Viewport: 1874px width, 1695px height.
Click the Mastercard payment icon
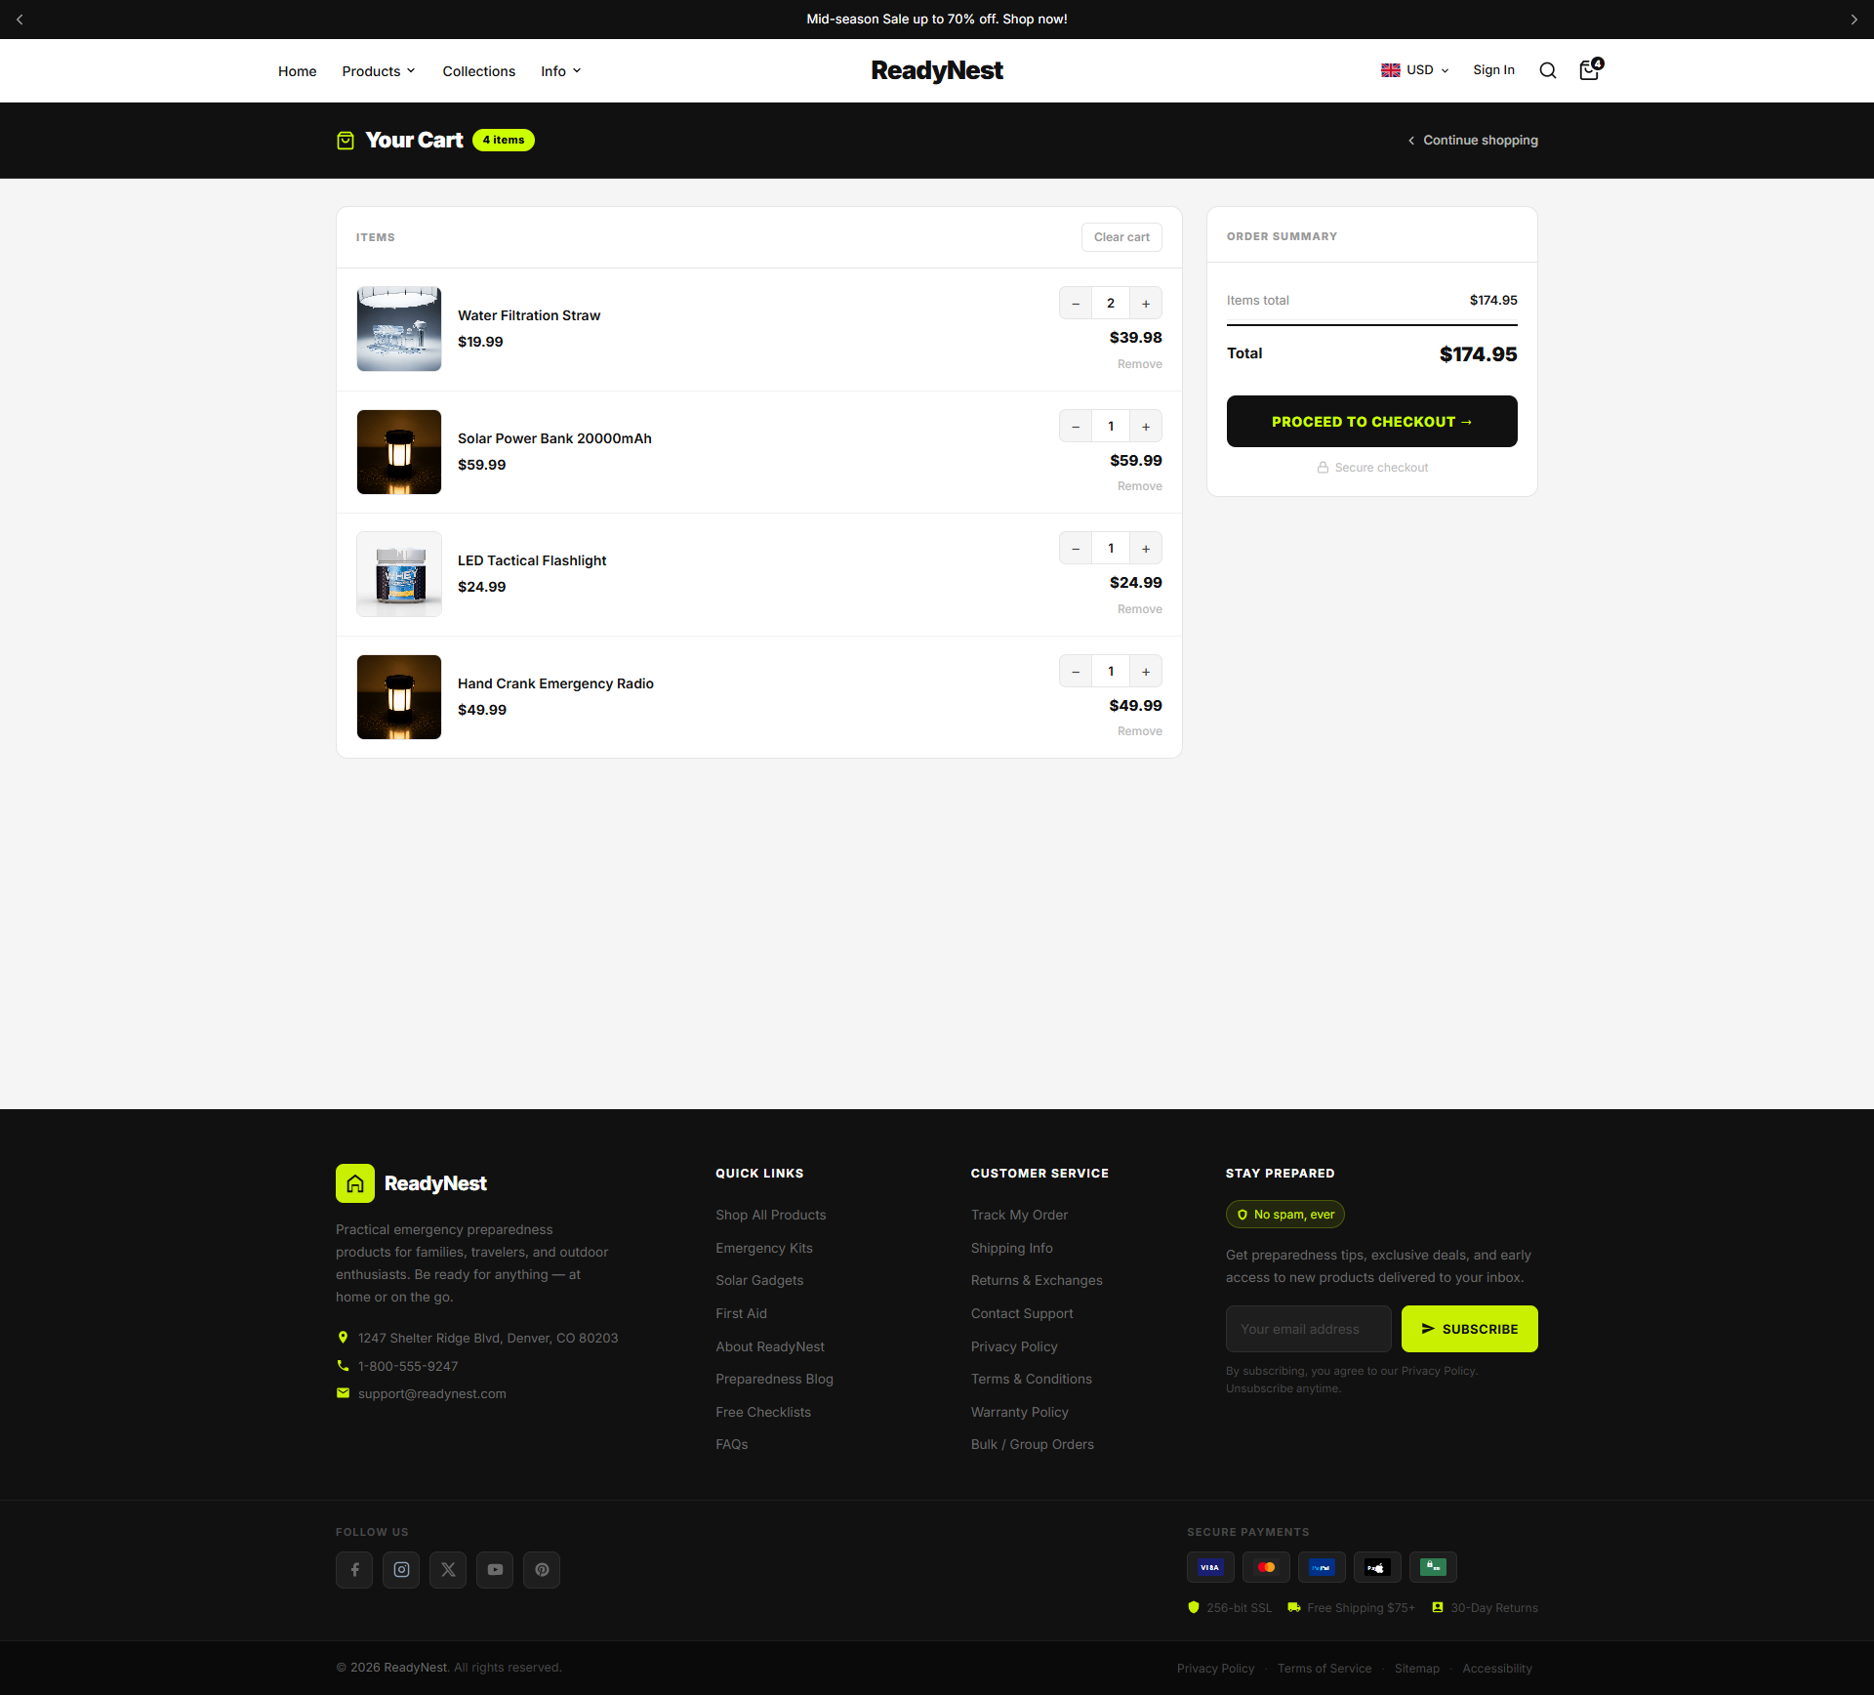point(1266,1567)
